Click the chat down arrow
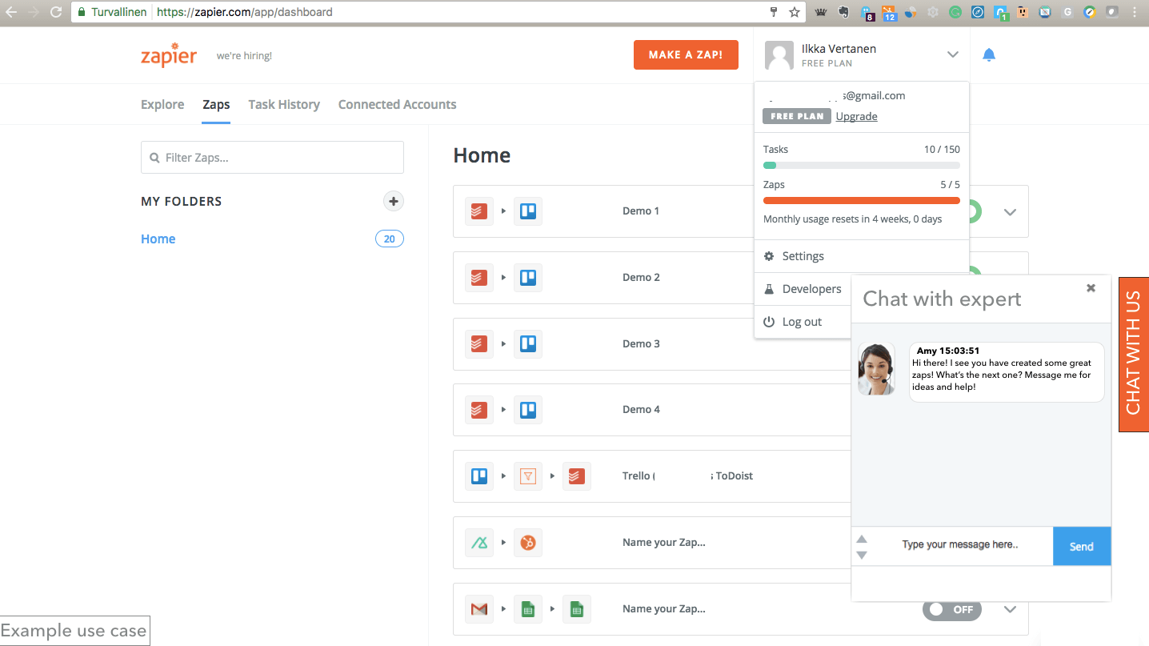The height and width of the screenshot is (646, 1149). 862,555
